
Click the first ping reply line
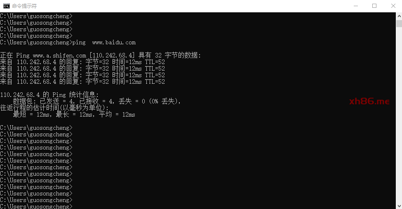pyautogui.click(x=82, y=62)
